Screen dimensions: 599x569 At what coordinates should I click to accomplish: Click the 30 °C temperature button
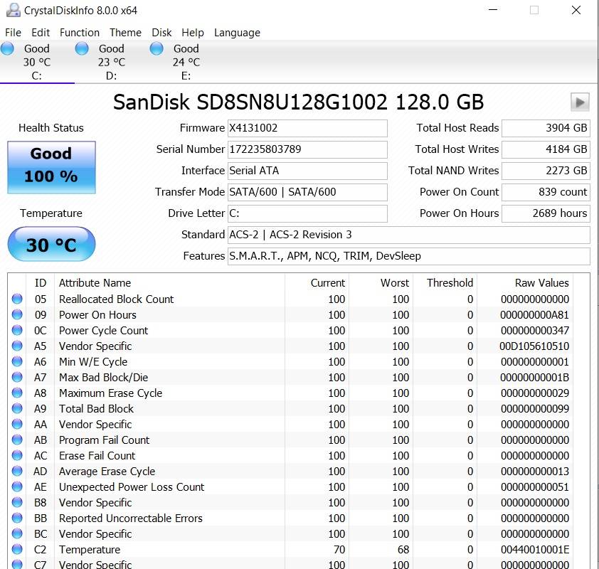point(51,245)
